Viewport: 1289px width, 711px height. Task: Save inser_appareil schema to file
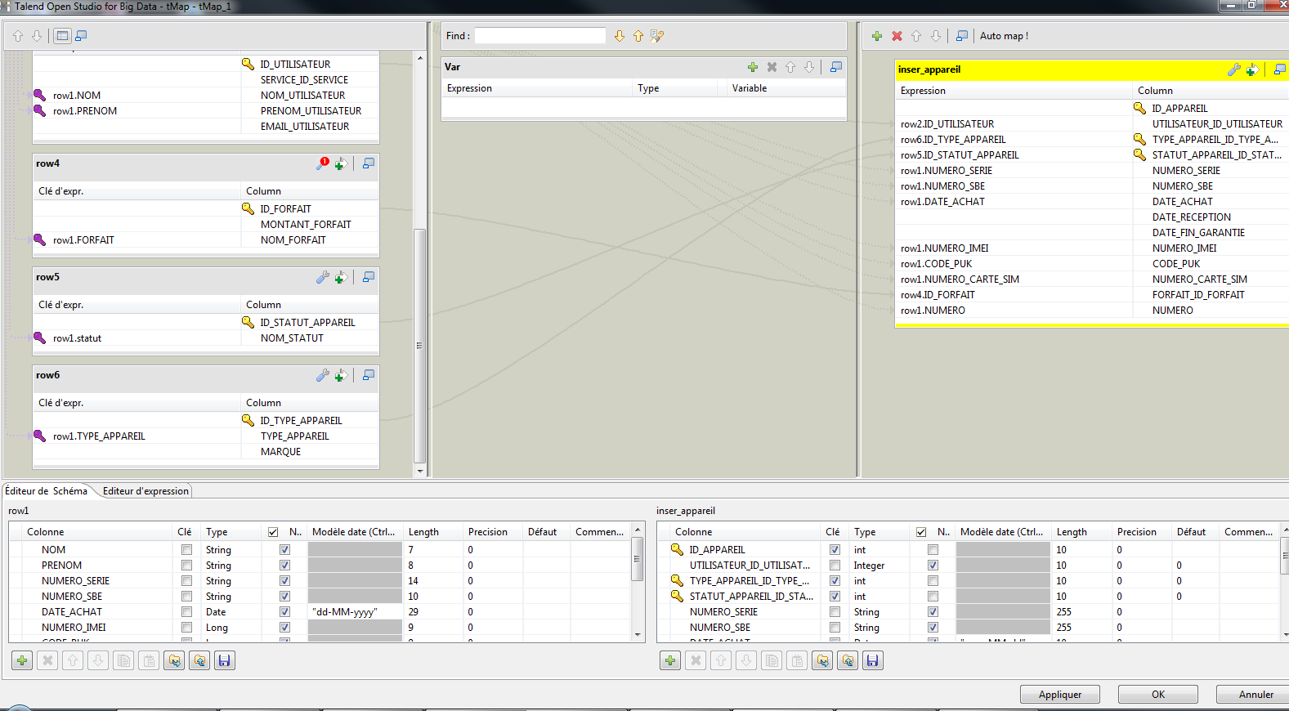pyautogui.click(x=873, y=660)
